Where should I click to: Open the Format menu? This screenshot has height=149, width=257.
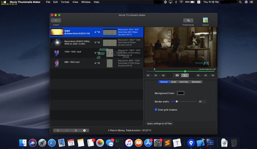pyautogui.click(x=65, y=2)
